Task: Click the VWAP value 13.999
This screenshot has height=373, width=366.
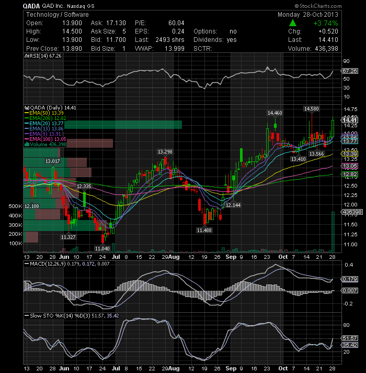Action: [175, 49]
